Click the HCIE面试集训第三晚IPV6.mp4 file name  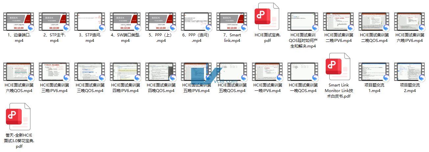coord(54,88)
